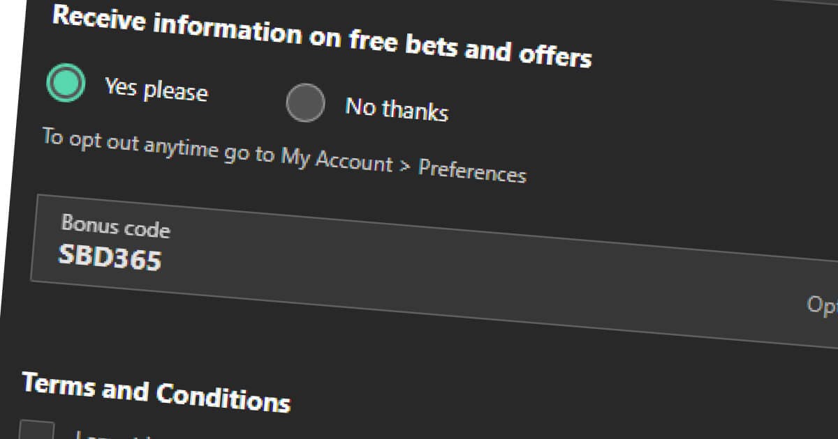Choose to opt out of free bet offers
This screenshot has height=439, width=838.
click(x=305, y=102)
